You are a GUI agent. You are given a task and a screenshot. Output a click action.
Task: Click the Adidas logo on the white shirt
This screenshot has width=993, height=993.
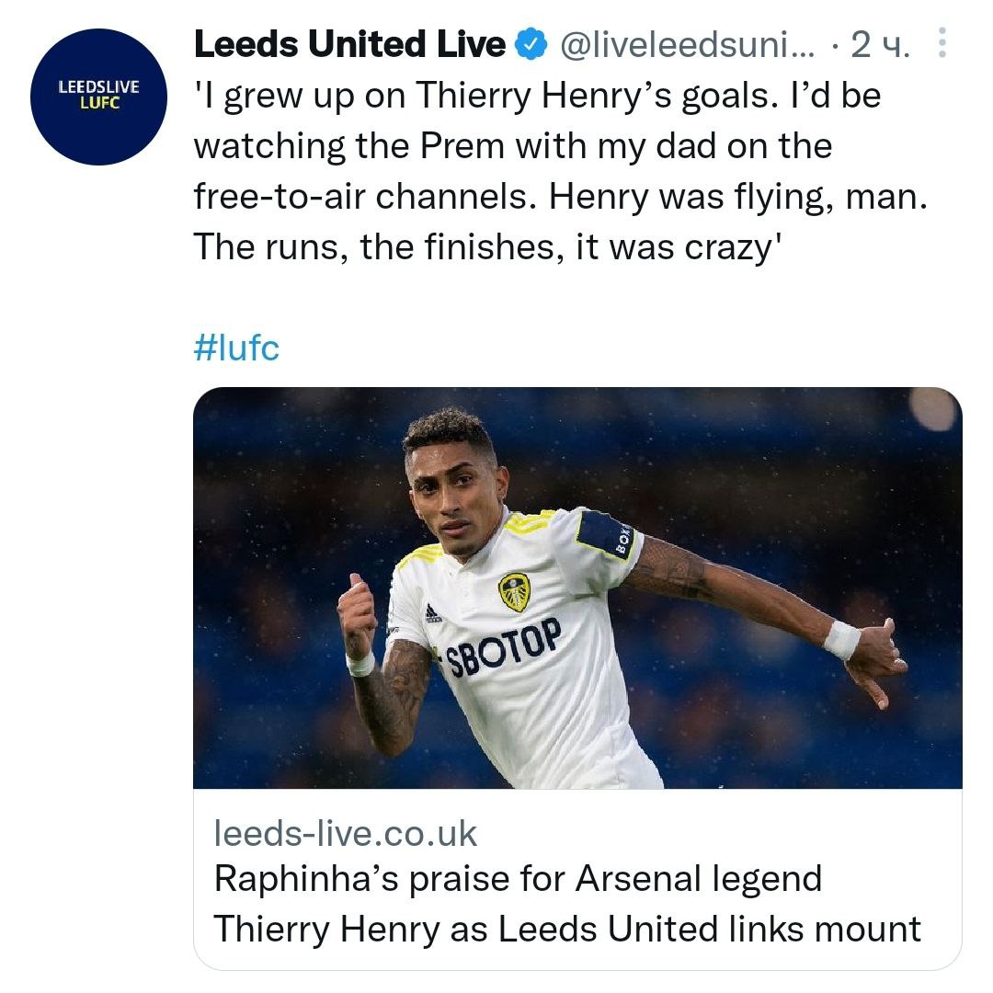tap(433, 613)
